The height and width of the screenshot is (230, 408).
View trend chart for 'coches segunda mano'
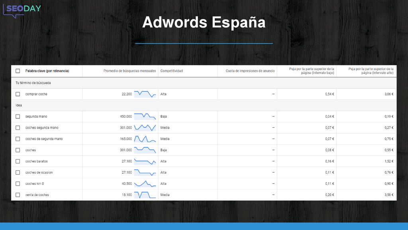point(145,128)
